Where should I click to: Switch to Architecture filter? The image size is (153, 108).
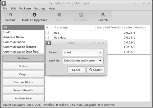tap(23, 98)
